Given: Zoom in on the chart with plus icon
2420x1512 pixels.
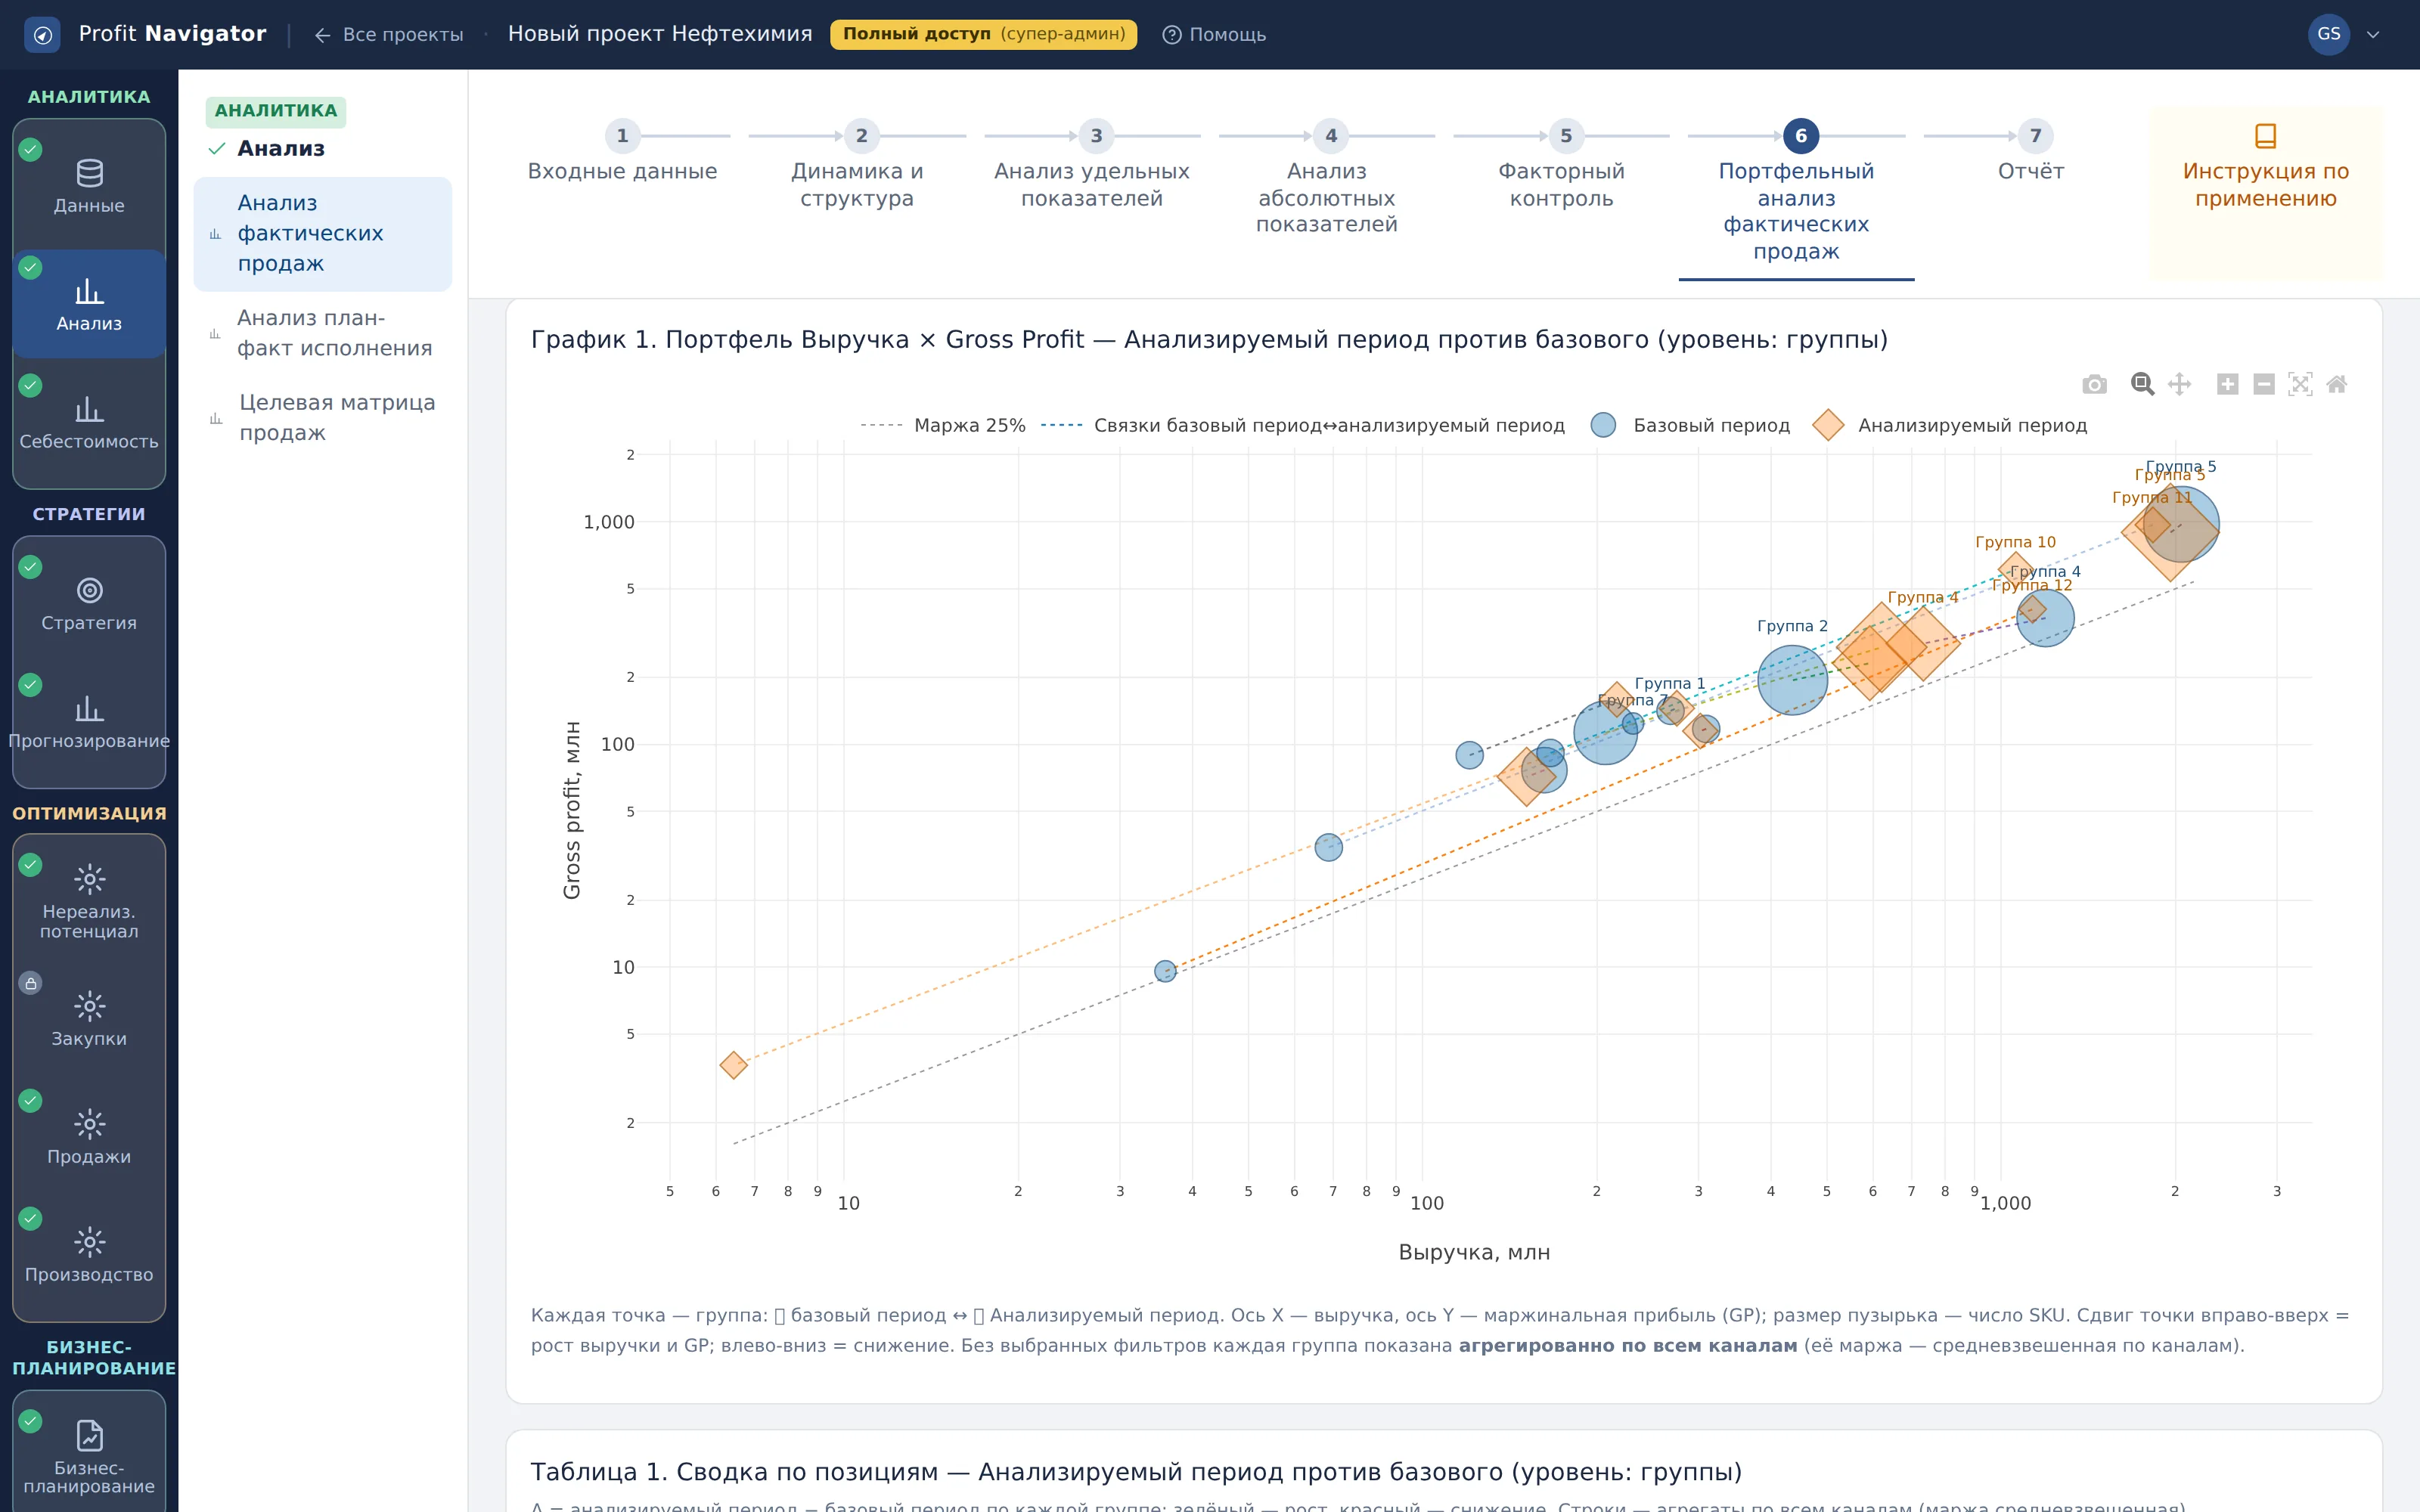Looking at the screenshot, I should coord(2227,384).
